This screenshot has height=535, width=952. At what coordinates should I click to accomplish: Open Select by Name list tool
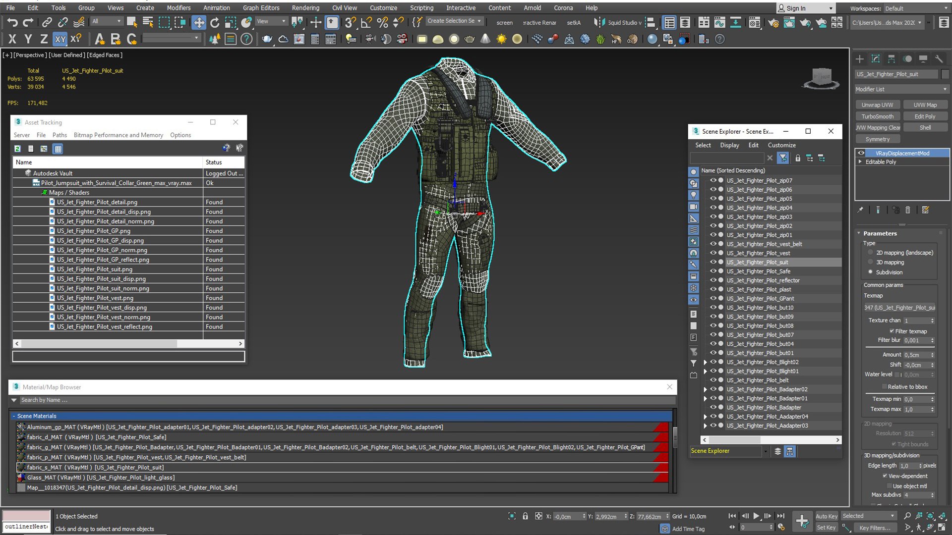coord(148,22)
